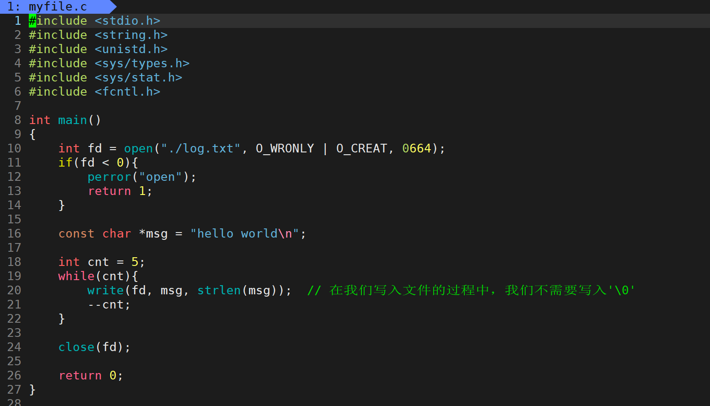The image size is (710, 406).
Task: Click line number 27 in gutter
Action: [x=14, y=390]
